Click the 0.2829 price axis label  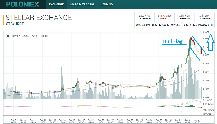206,80
